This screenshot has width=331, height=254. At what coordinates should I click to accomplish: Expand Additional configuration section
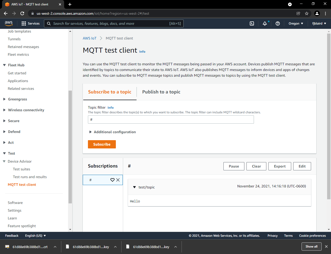(x=112, y=132)
